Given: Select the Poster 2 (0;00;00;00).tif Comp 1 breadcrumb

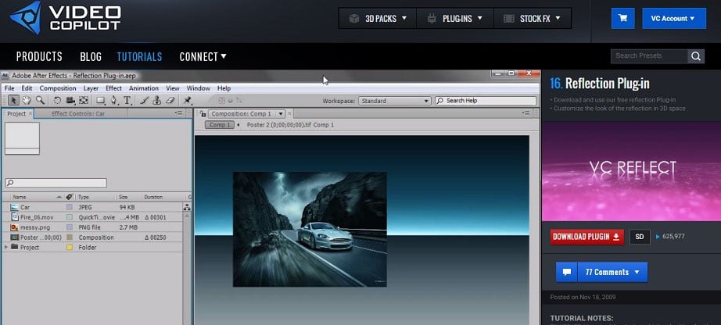Looking at the screenshot, I should point(290,124).
